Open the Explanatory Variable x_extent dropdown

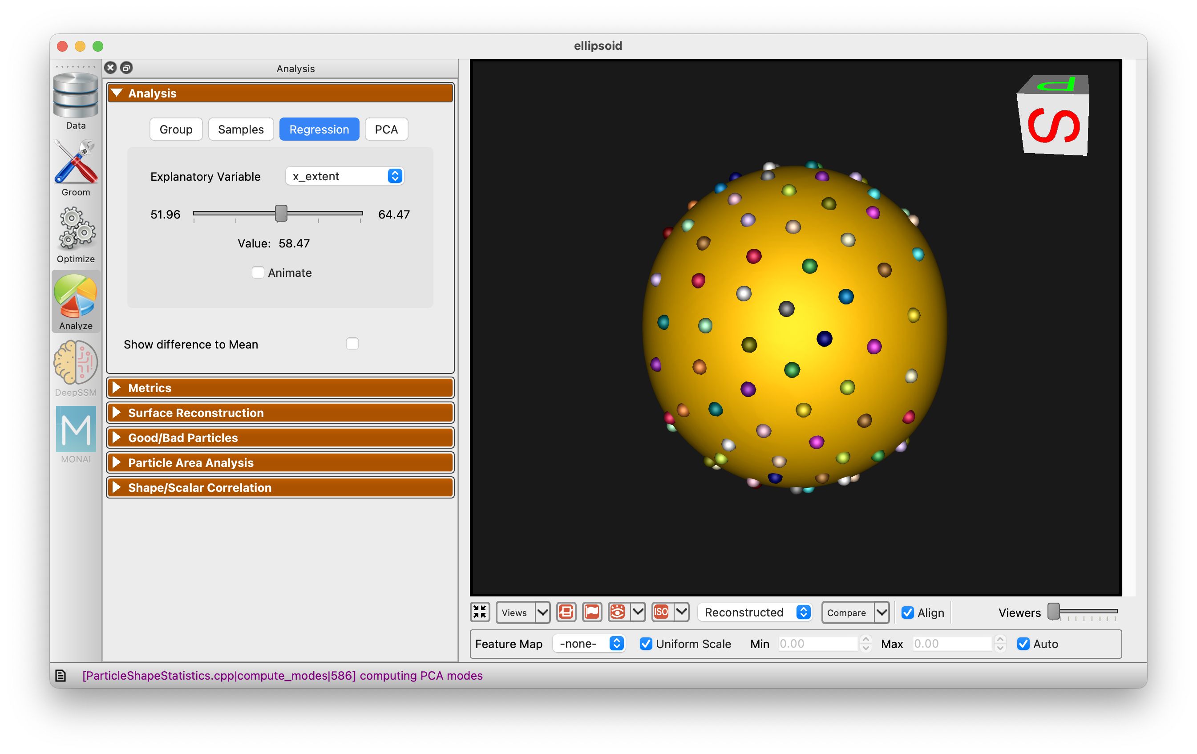[344, 176]
